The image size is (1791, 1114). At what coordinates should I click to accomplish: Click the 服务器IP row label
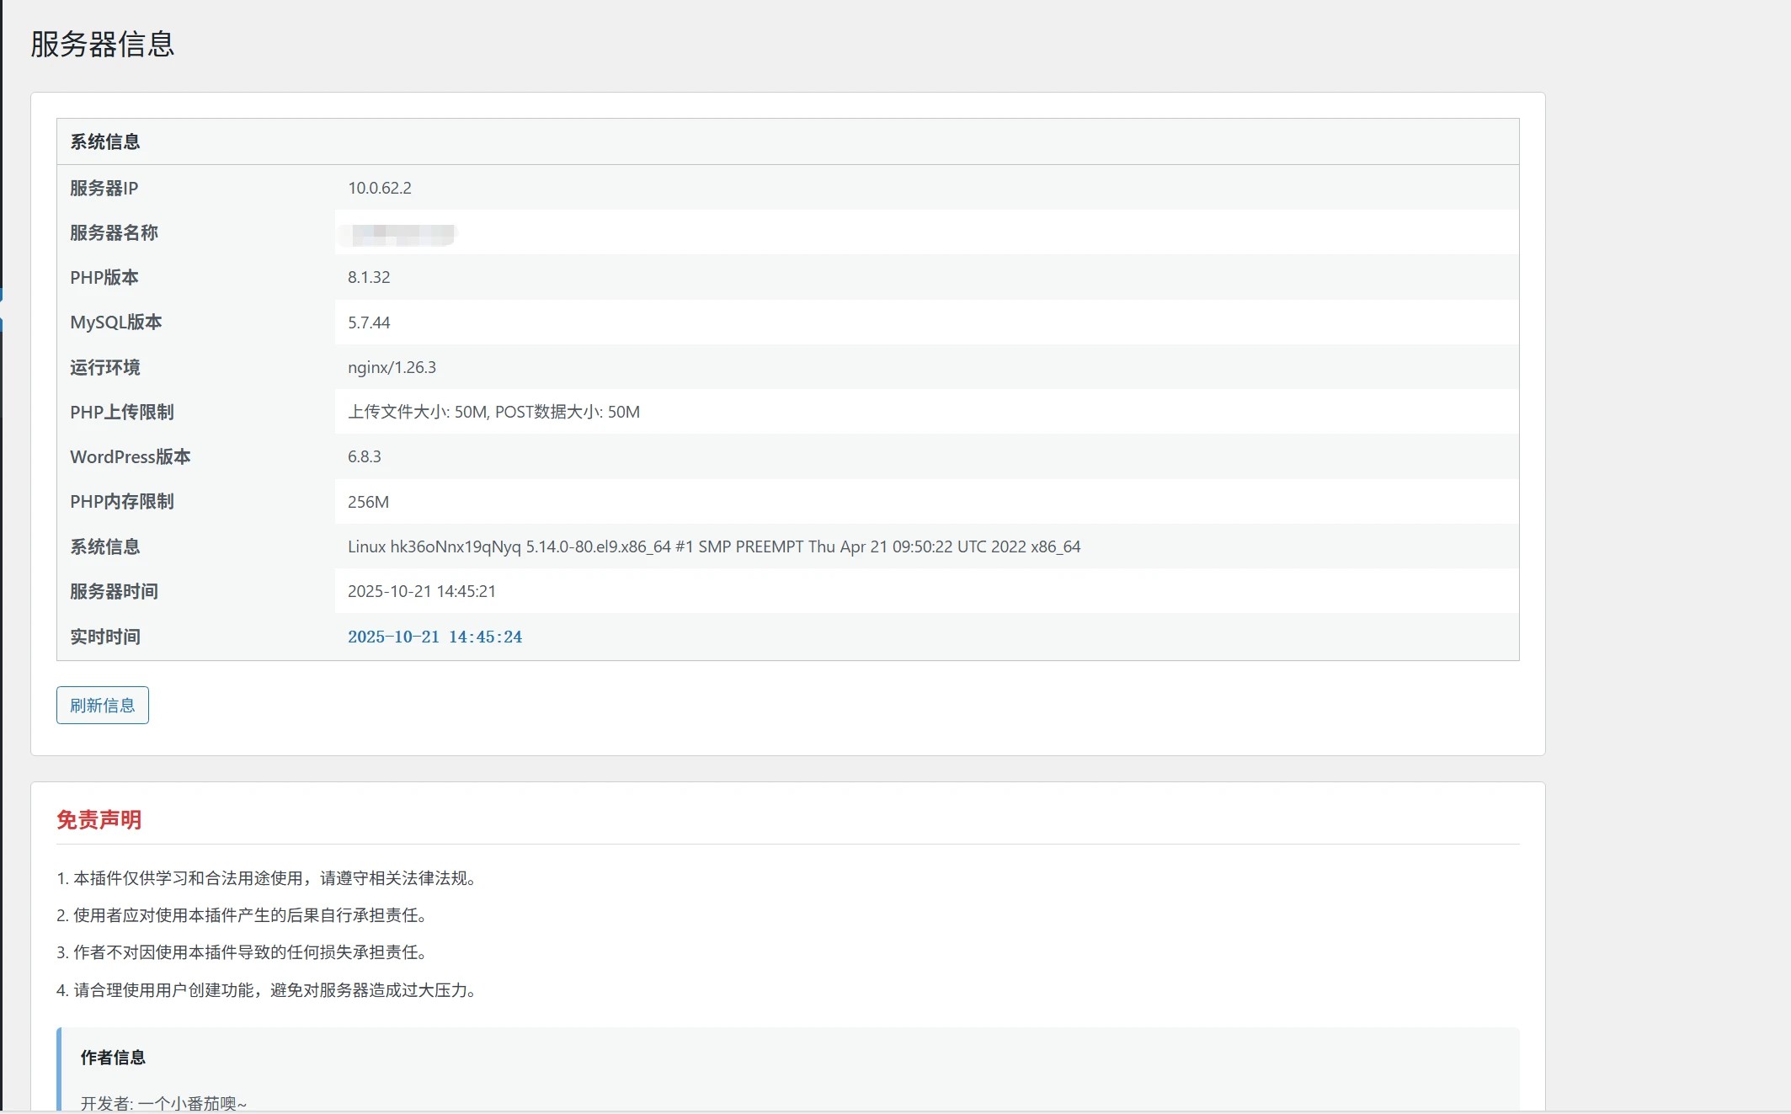pyautogui.click(x=104, y=188)
